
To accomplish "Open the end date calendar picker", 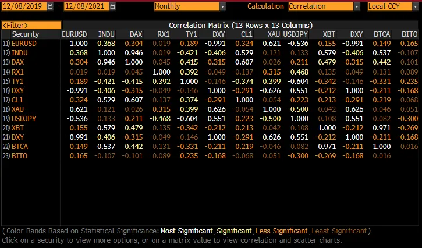I will (112, 6).
